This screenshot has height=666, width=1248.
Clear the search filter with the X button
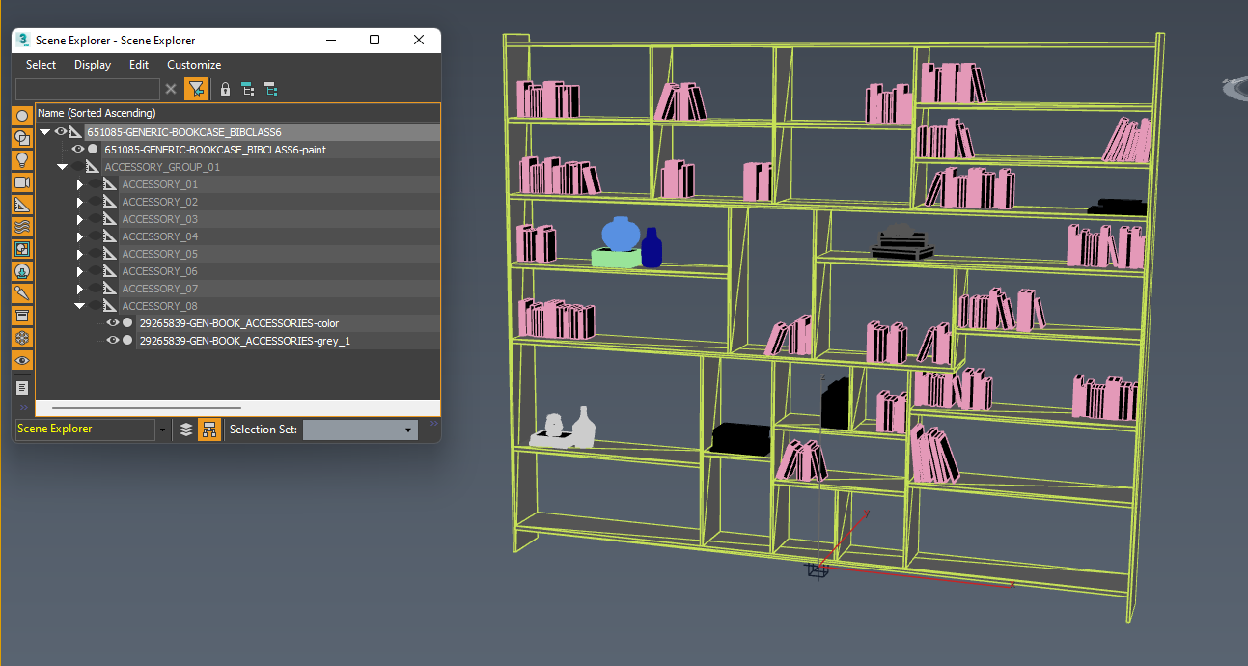pyautogui.click(x=171, y=89)
